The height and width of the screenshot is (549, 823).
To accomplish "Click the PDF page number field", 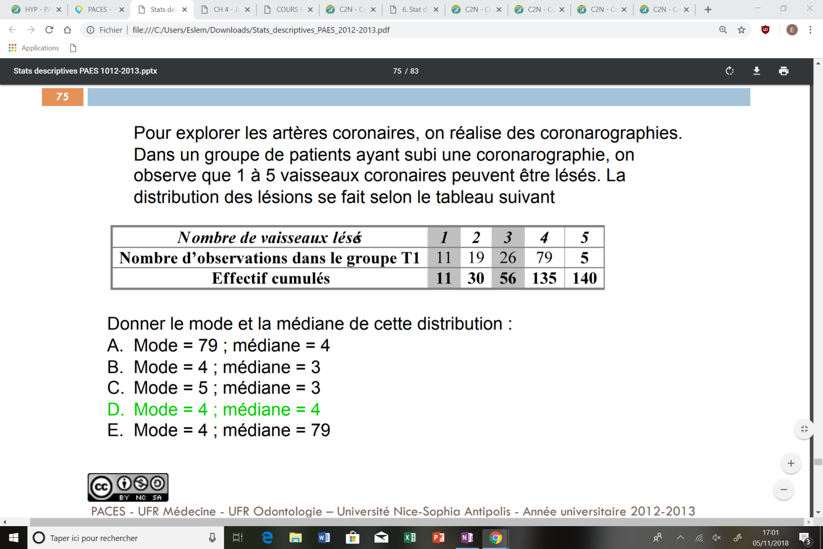I will click(397, 71).
